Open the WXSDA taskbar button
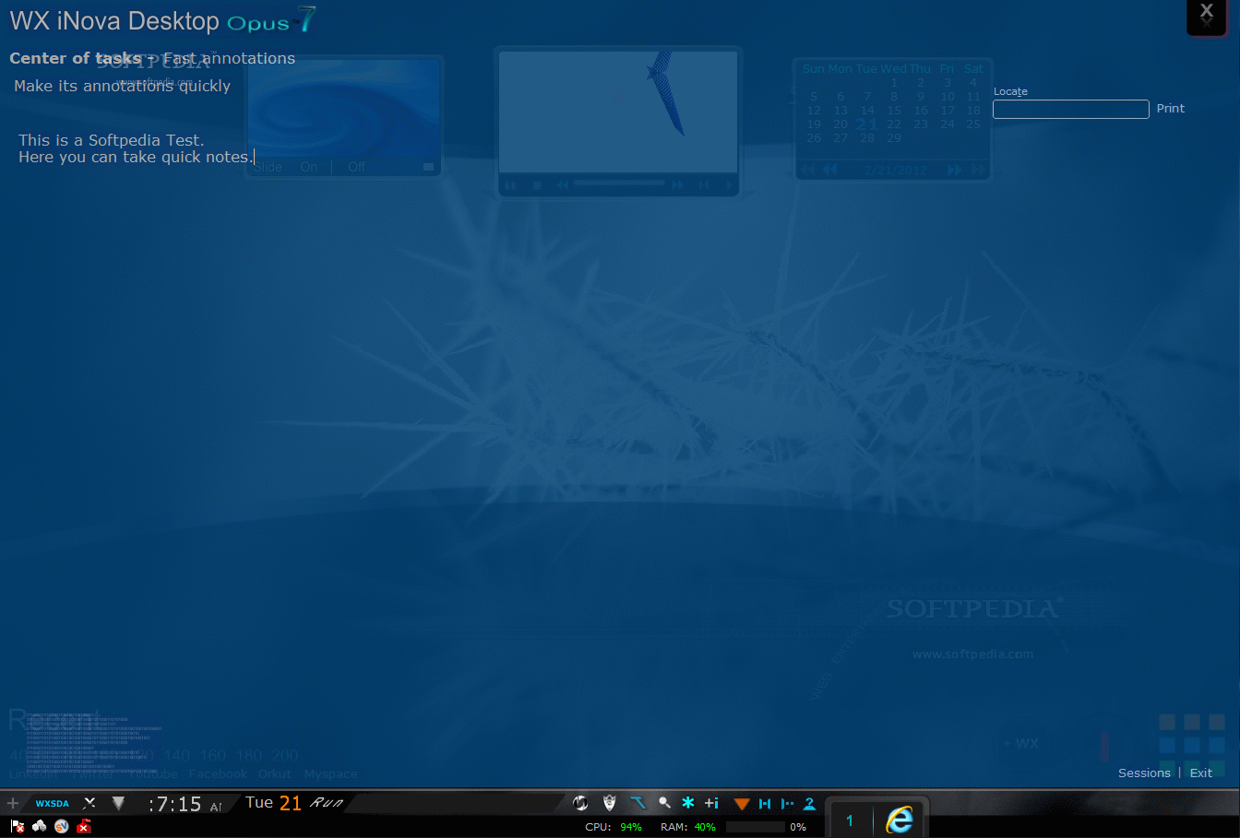Viewport: 1240px width, 838px height. click(x=53, y=803)
